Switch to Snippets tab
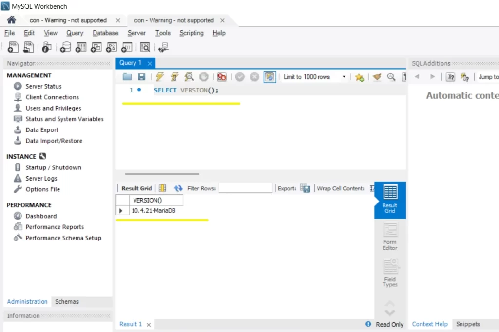The width and height of the screenshot is (499, 332). 467,324
